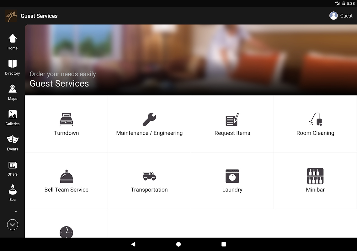Switch to Maps in sidebar
The height and width of the screenshot is (251, 357).
[13, 93]
